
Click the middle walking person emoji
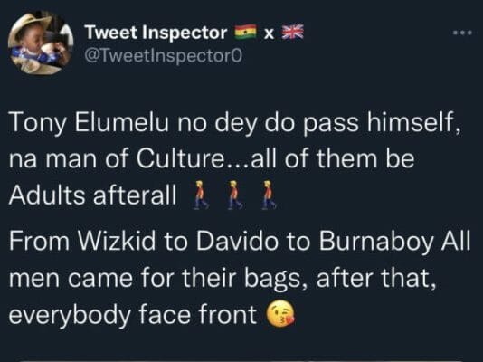tap(235, 195)
